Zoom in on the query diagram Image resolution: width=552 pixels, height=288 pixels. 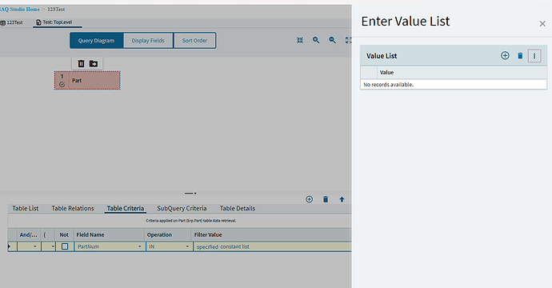tap(316, 40)
